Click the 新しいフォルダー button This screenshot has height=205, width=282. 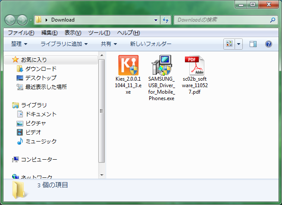click(150, 44)
